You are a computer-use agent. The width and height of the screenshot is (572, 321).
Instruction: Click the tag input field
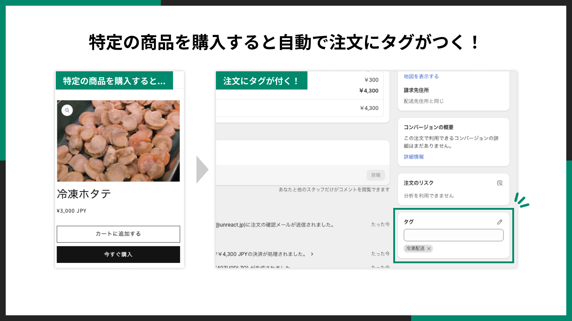[x=453, y=235]
